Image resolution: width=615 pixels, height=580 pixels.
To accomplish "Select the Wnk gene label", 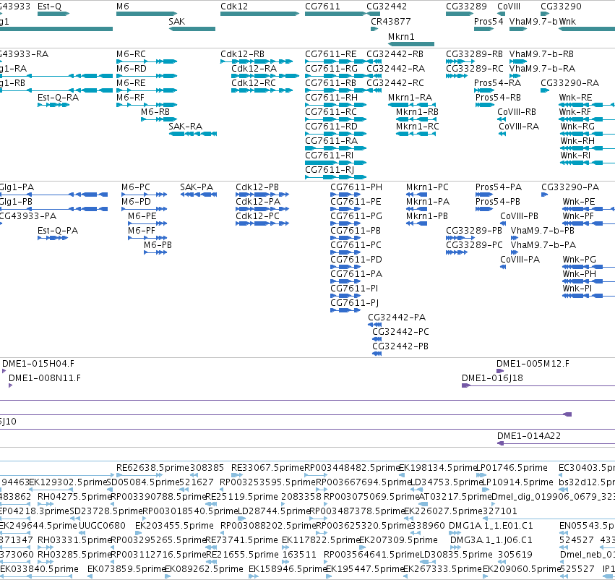I will (567, 22).
